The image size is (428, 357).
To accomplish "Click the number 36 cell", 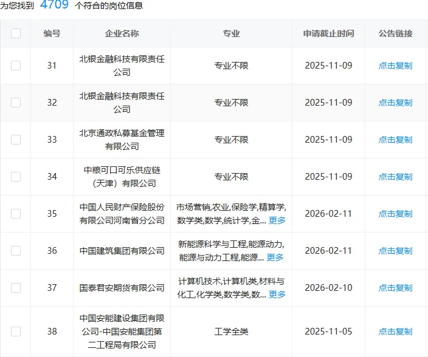I will [x=52, y=251].
